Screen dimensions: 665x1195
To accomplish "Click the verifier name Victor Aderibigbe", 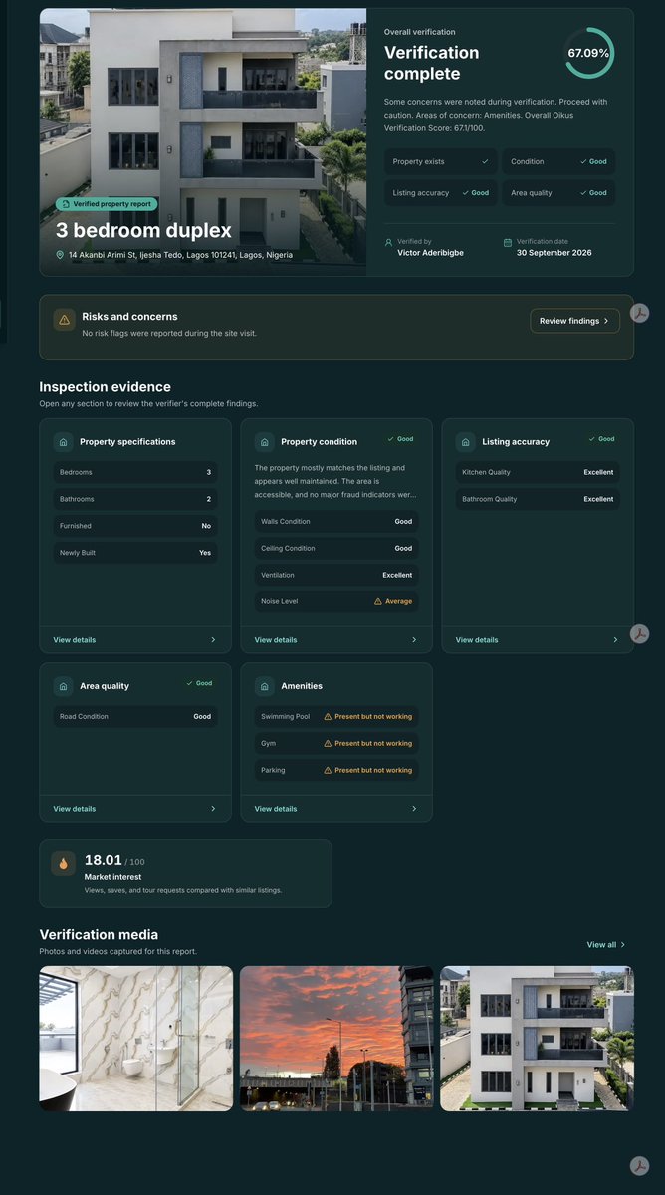I will click(x=430, y=253).
